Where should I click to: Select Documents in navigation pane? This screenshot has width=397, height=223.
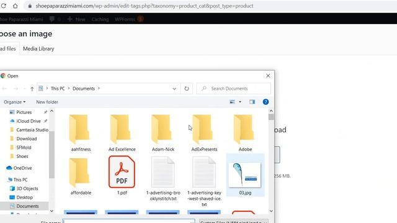pyautogui.click(x=27, y=206)
